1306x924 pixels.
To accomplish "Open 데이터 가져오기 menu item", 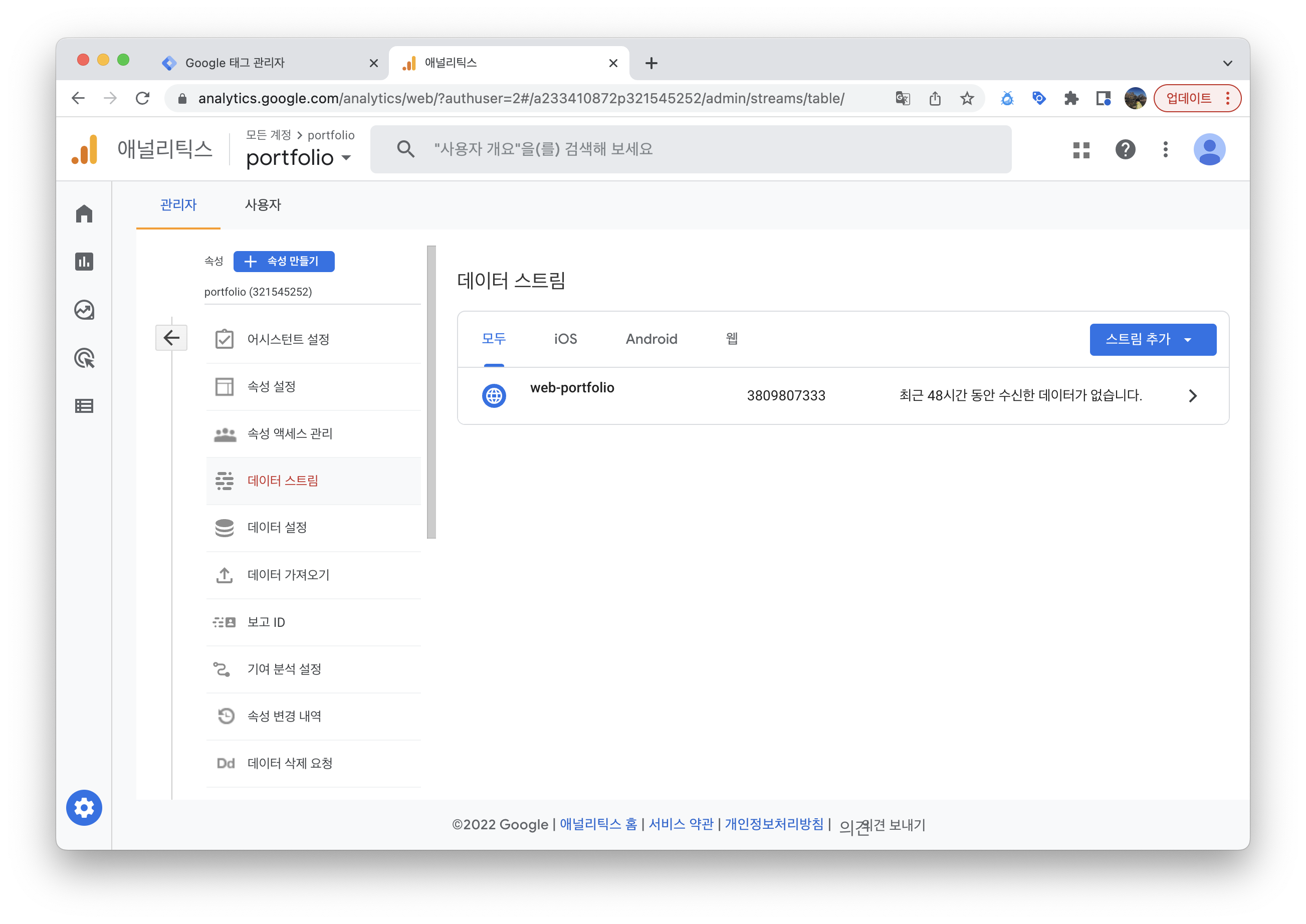I will tap(314, 575).
